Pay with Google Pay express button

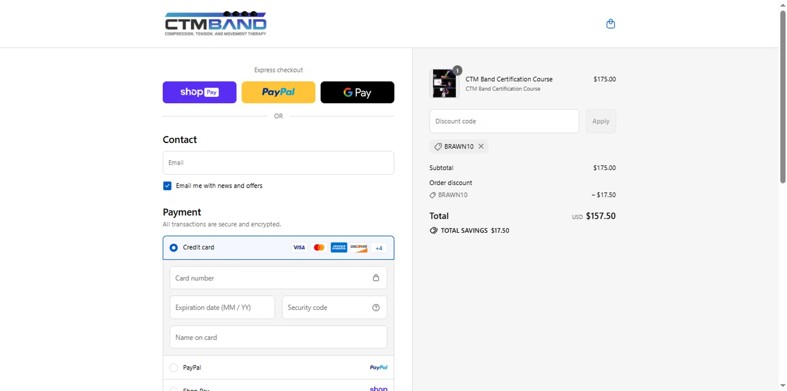coord(357,92)
